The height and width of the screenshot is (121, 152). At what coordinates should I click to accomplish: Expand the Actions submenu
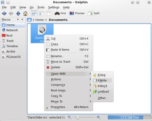[x=69, y=79]
